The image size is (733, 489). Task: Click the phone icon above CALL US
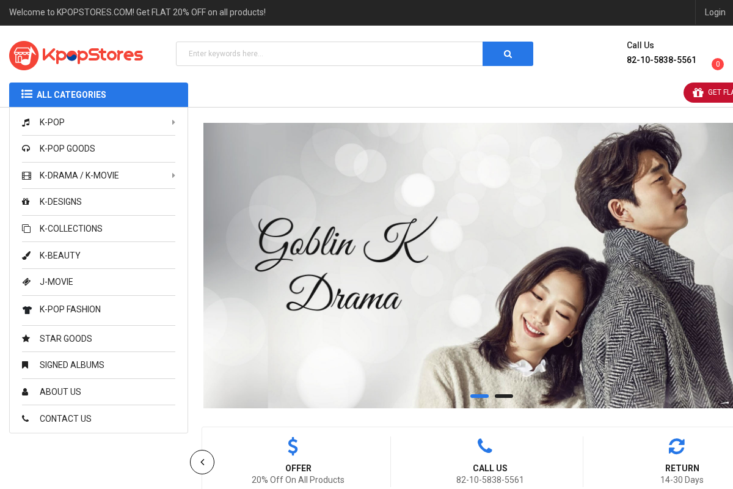484,446
